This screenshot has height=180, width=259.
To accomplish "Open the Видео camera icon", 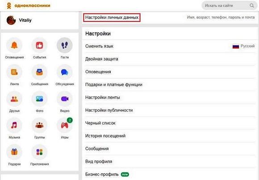I will click(x=65, y=99).
